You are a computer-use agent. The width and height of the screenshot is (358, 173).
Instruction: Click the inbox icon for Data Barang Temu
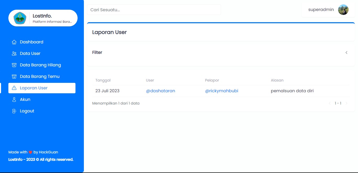tap(14, 77)
